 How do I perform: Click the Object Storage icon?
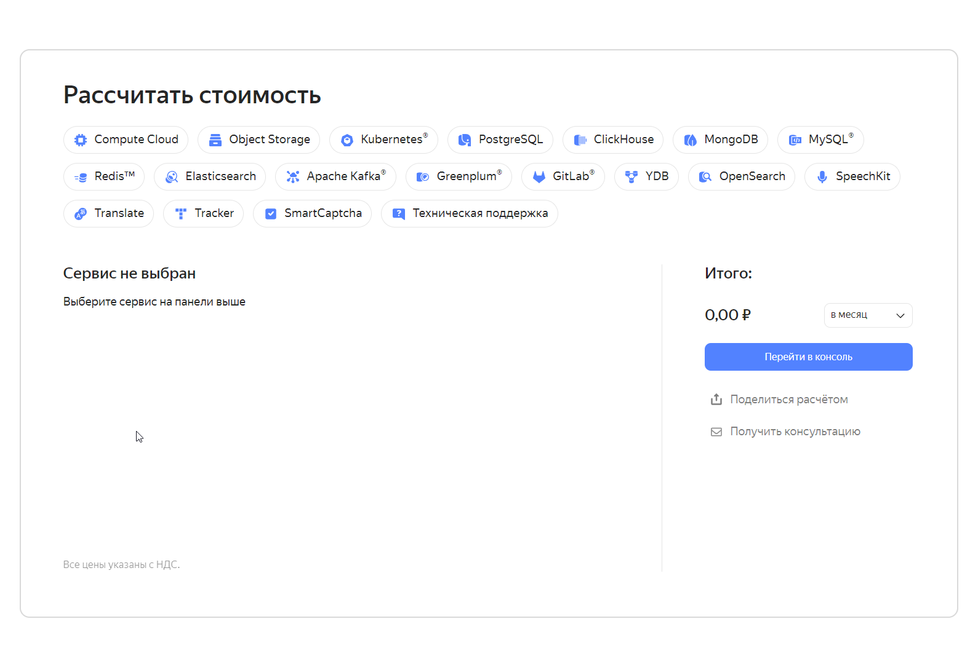pyautogui.click(x=215, y=140)
